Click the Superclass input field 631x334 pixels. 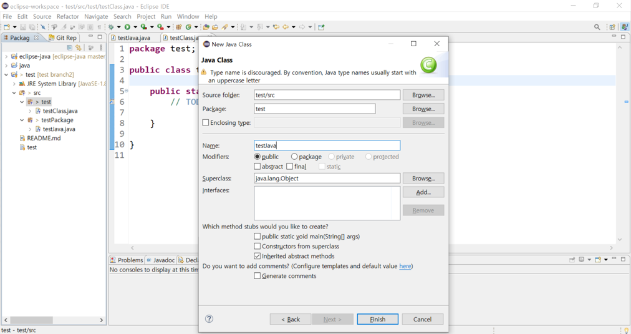click(x=327, y=178)
